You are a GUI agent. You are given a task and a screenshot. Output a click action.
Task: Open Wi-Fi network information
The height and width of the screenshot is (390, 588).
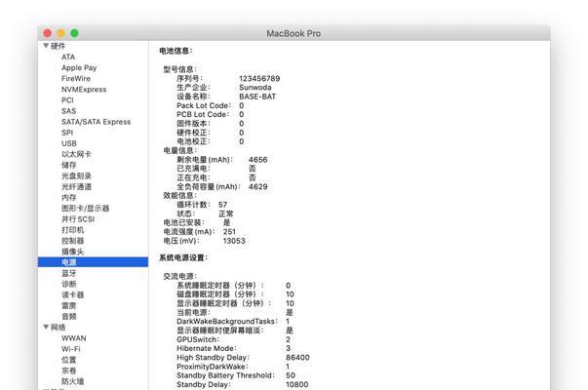click(71, 349)
